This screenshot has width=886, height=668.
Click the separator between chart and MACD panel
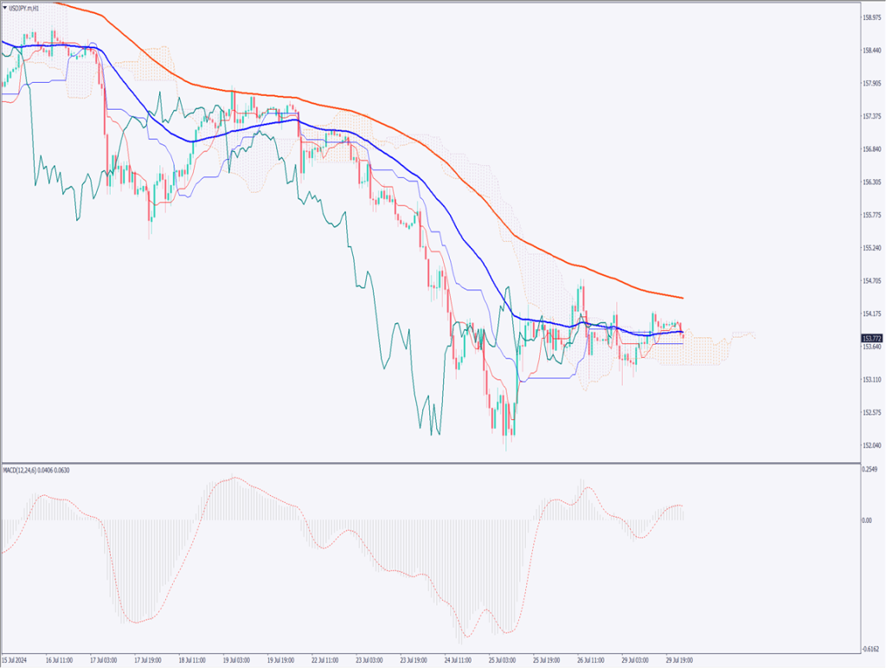point(433,463)
